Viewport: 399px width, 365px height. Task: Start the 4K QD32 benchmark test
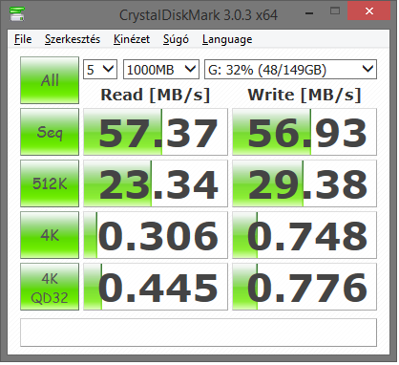click(50, 287)
